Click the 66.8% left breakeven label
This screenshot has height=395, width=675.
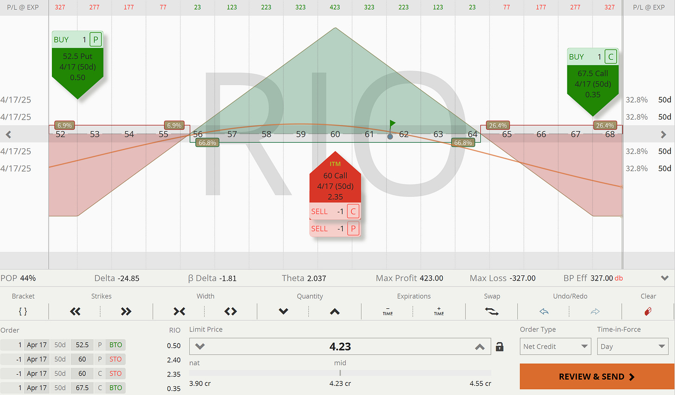tap(207, 143)
